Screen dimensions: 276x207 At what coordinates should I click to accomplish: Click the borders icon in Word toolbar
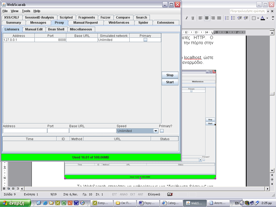coord(254,18)
